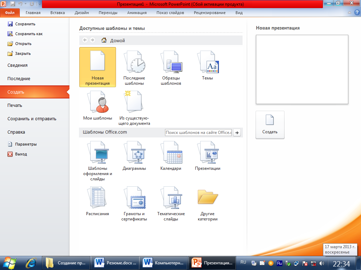Viewport: 361px width, 270px height.
Task: Open Создание пр... folder in taskbar
Action: (x=66, y=263)
